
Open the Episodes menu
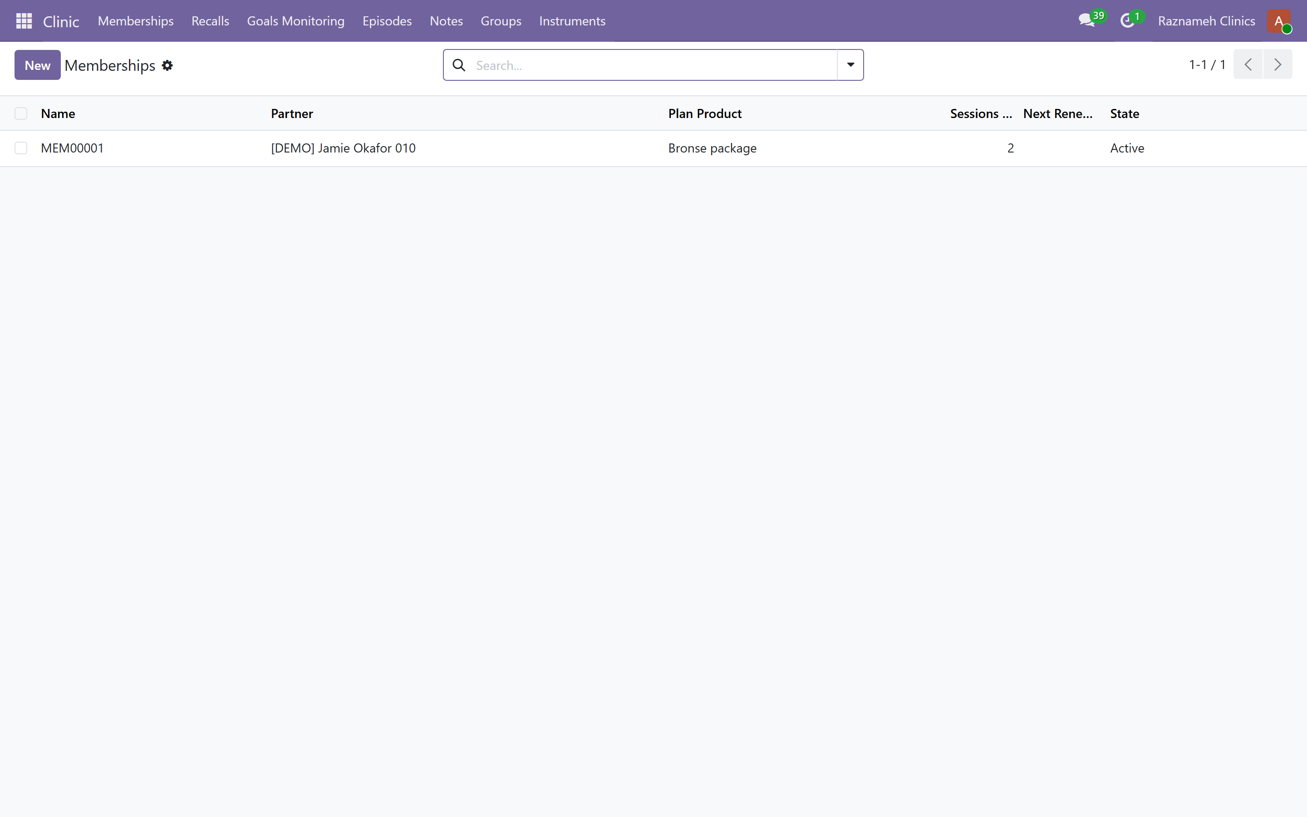387,21
